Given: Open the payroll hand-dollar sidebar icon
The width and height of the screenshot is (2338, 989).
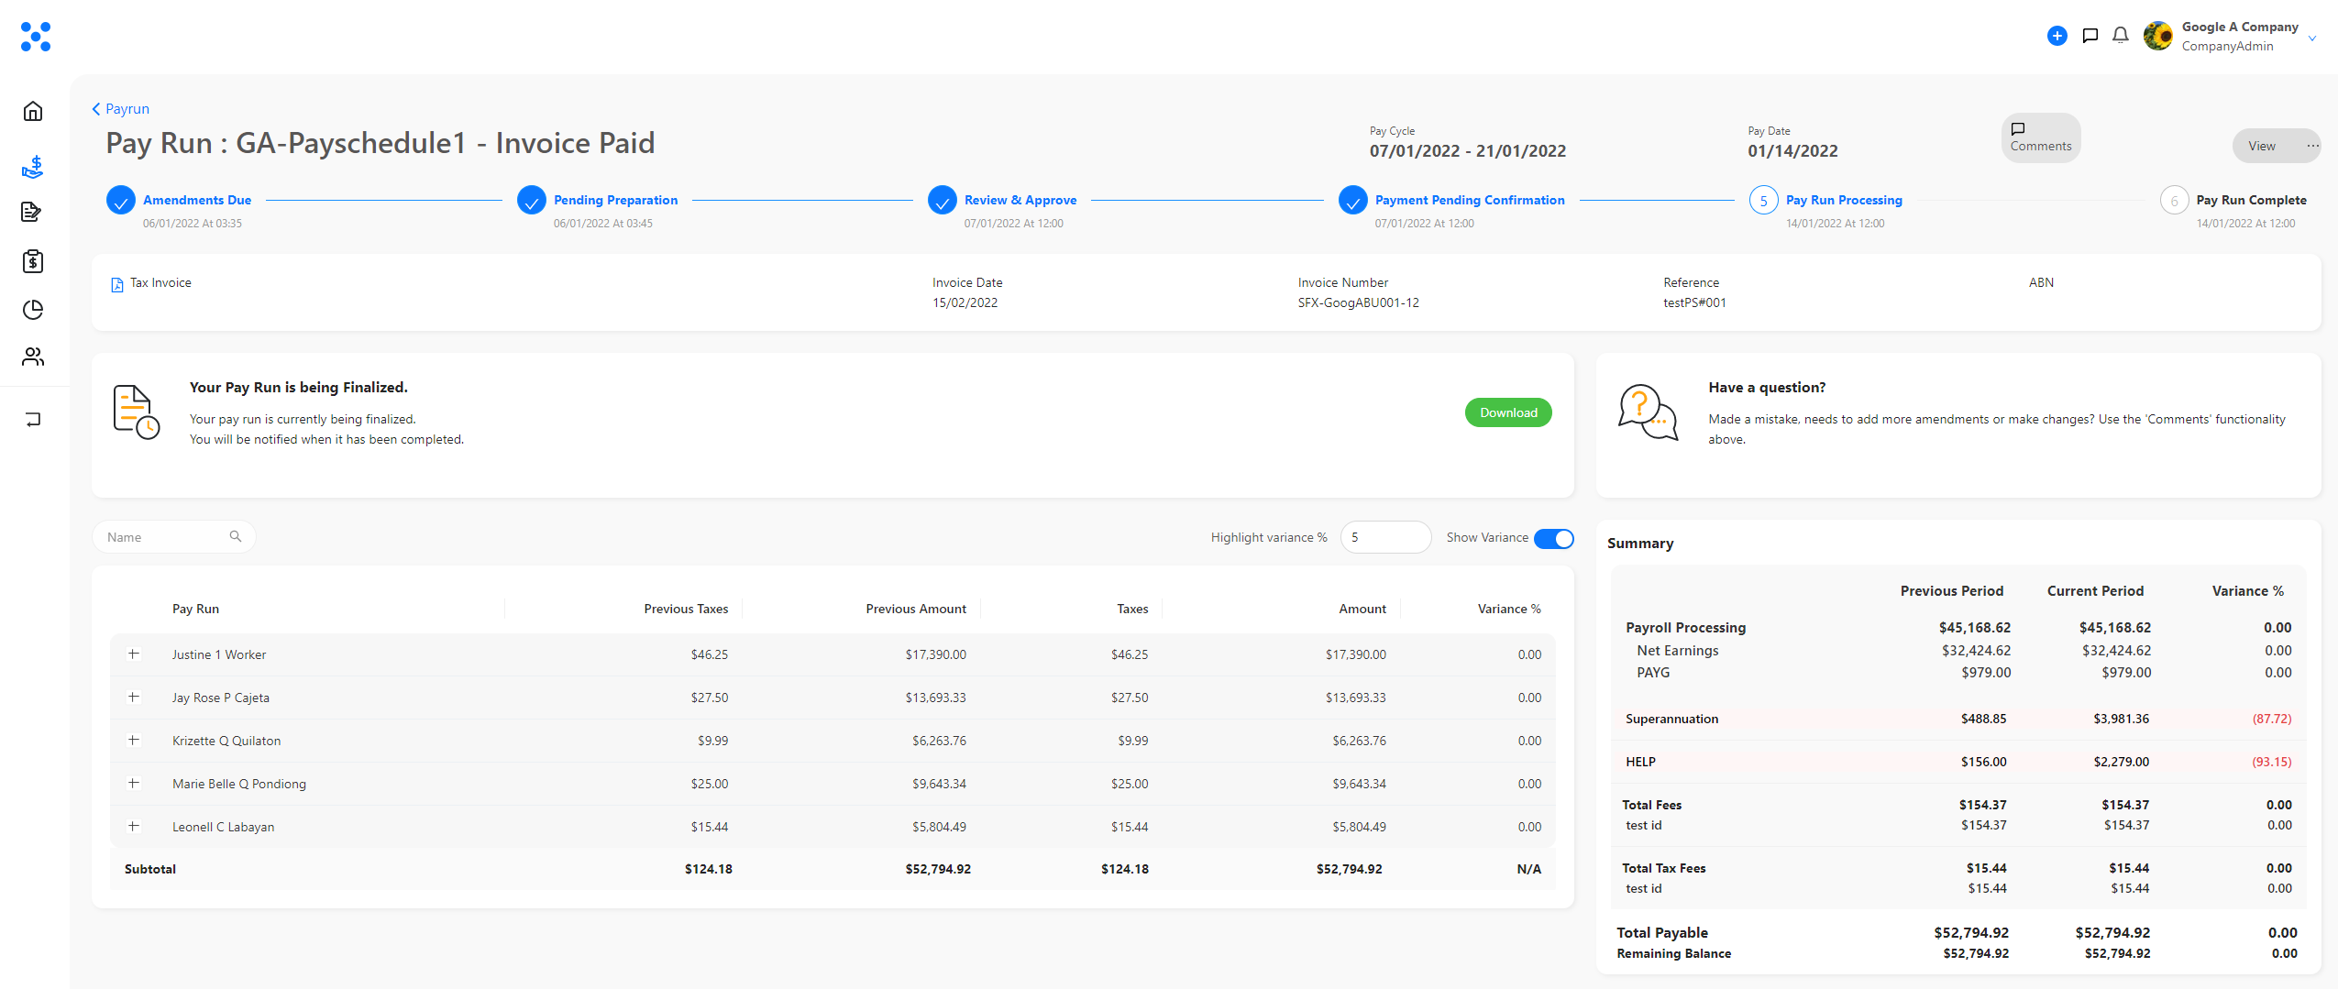Looking at the screenshot, I should tap(33, 166).
